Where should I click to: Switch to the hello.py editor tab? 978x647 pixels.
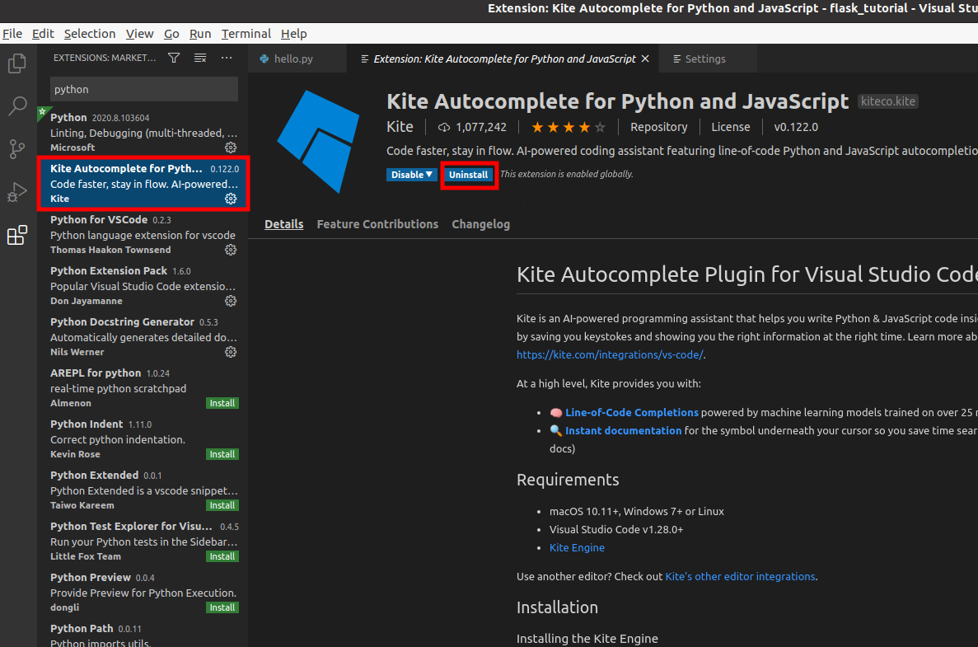tap(297, 59)
